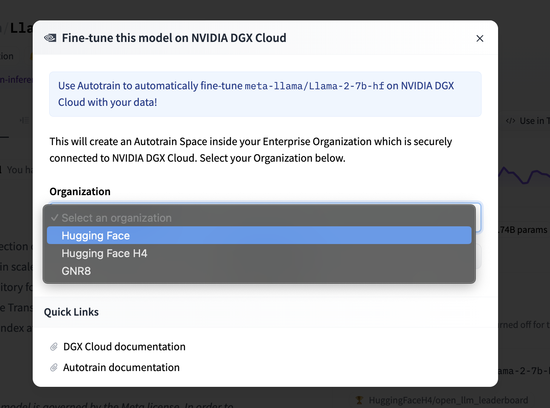The height and width of the screenshot is (408, 550).
Task: Click the downloads line chart in background
Action: [524, 176]
